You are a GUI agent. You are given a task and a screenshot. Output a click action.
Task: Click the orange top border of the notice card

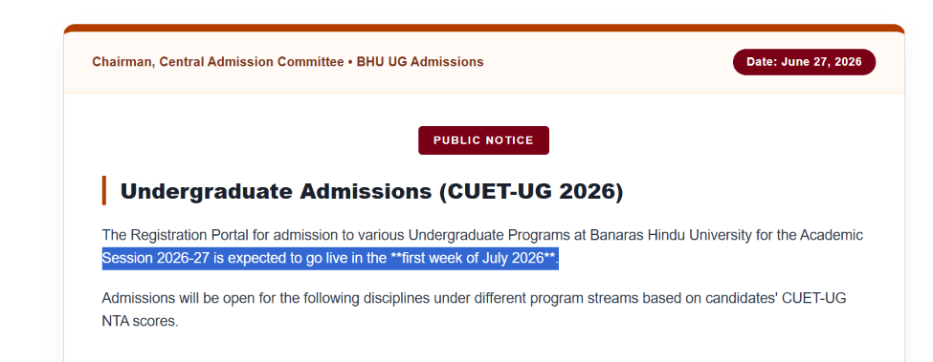[484, 28]
